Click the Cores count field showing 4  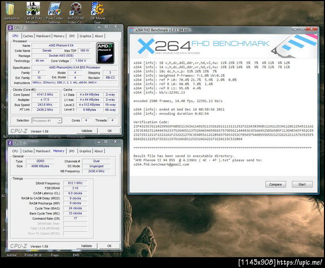(x=86, y=120)
